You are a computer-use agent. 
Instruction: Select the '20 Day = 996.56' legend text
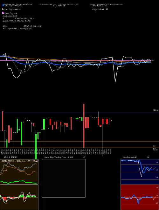coord(13,6)
